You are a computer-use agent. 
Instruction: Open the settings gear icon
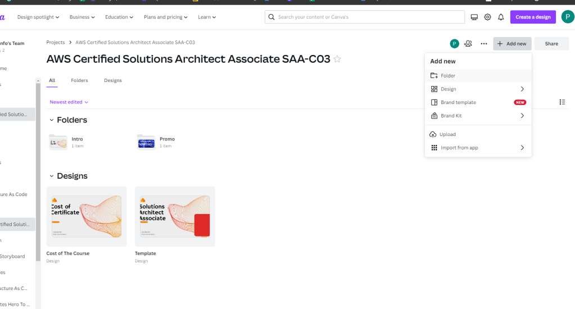pos(487,17)
